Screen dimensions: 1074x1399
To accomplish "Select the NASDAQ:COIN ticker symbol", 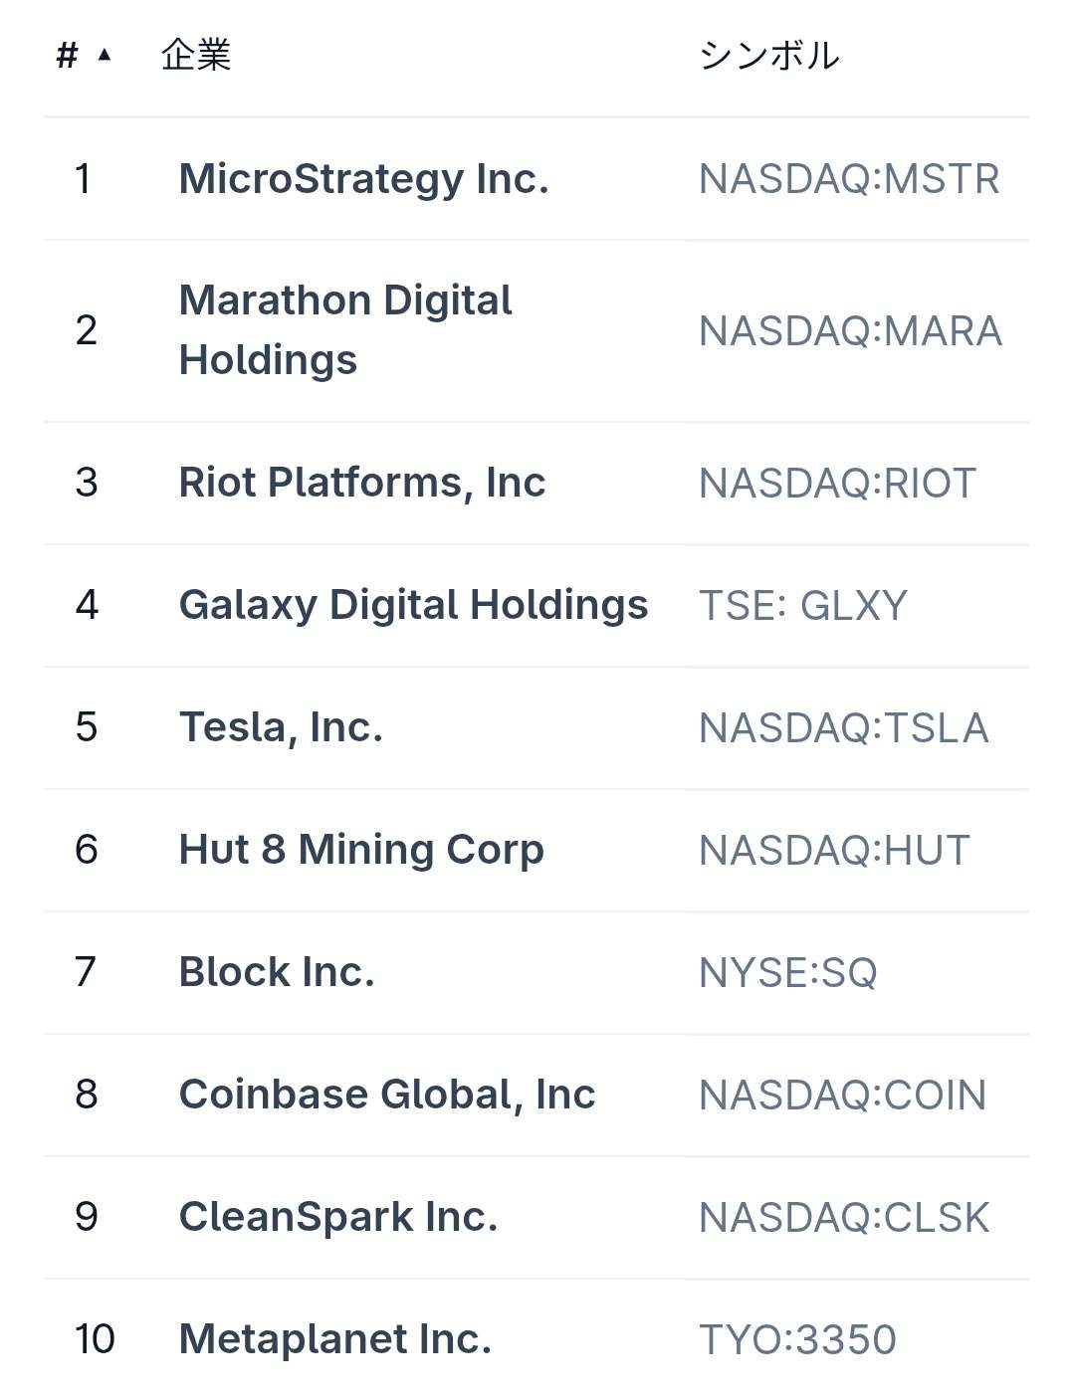I will 842,1096.
